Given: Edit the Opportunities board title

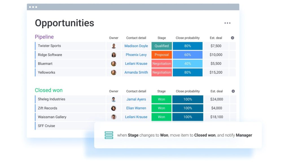Looking at the screenshot, I should coord(65,23).
